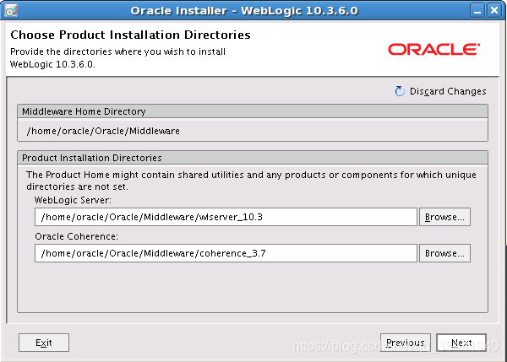Click the Discard Changes label

pyautogui.click(x=448, y=91)
